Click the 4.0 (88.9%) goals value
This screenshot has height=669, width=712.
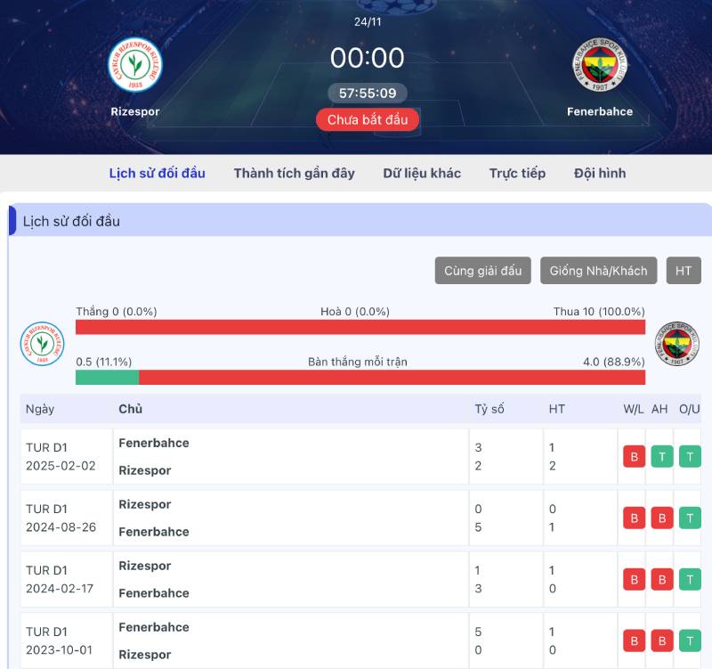[614, 362]
